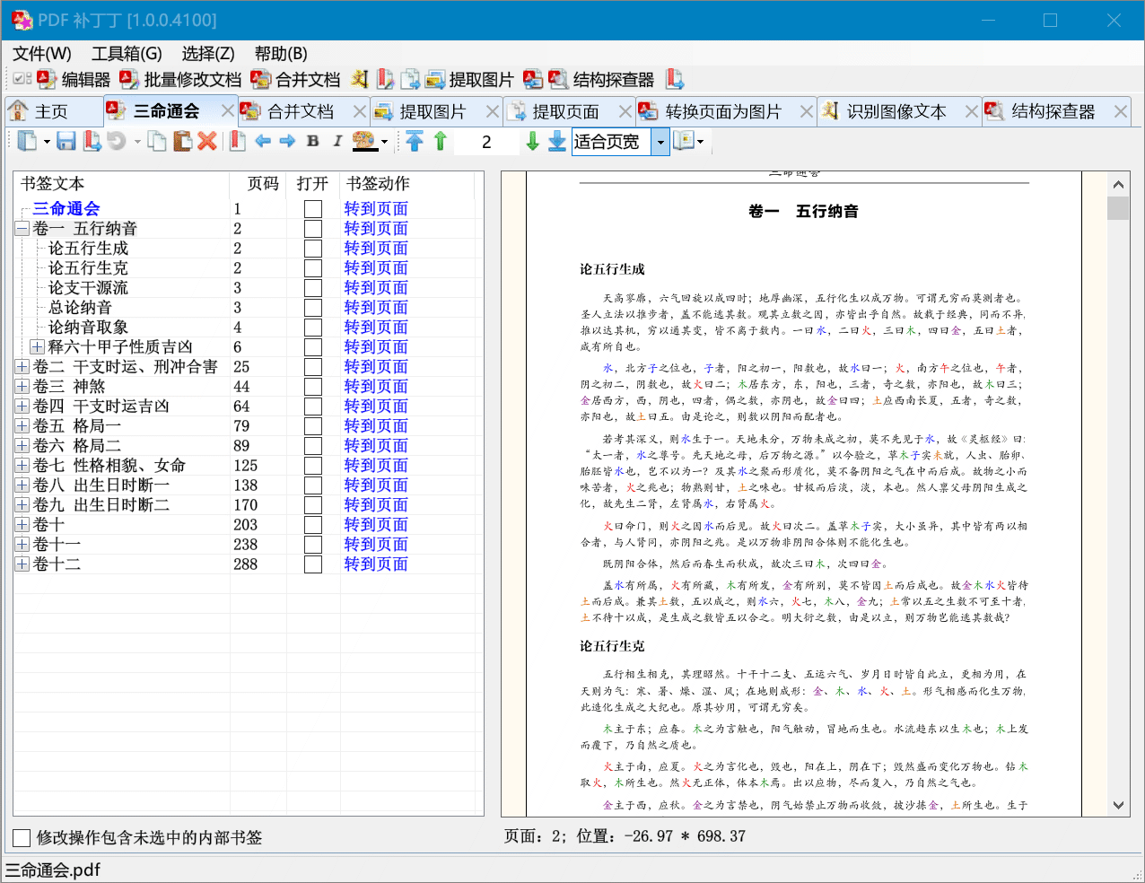Click the Save icon in the editor toolbar

tap(66, 141)
